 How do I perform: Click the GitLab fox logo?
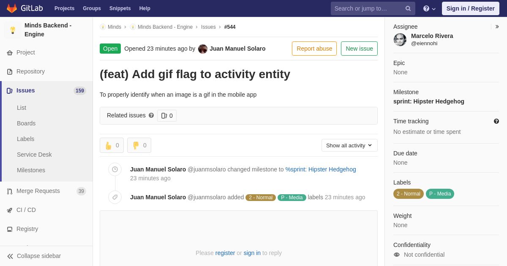pyautogui.click(x=12, y=8)
